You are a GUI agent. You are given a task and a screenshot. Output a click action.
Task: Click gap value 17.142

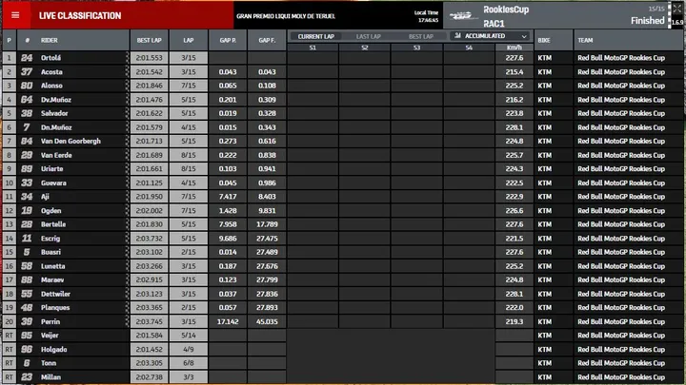[x=228, y=321]
